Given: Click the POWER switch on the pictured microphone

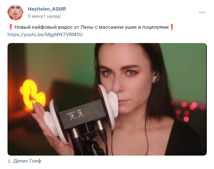Looking at the screenshot, I should [80, 113].
